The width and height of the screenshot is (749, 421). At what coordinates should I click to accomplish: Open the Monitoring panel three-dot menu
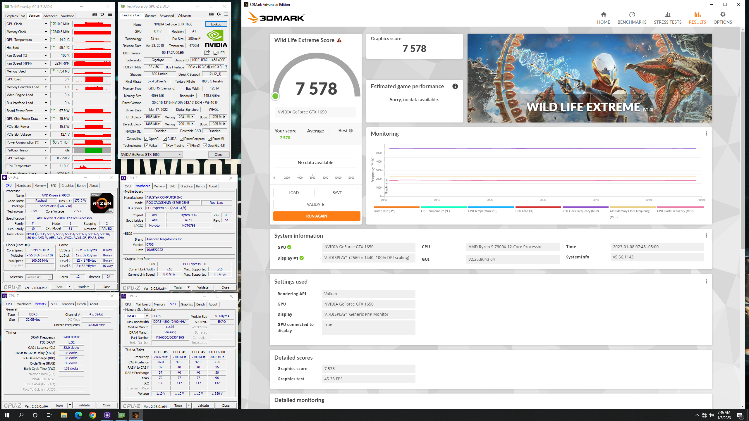pyautogui.click(x=706, y=134)
